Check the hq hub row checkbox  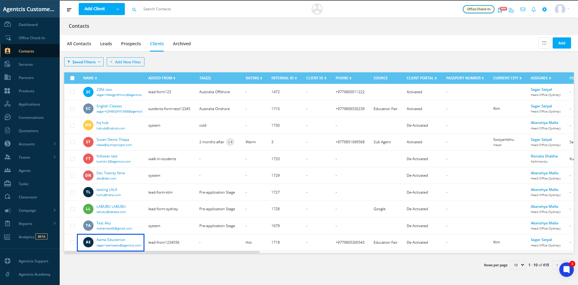coord(72,125)
